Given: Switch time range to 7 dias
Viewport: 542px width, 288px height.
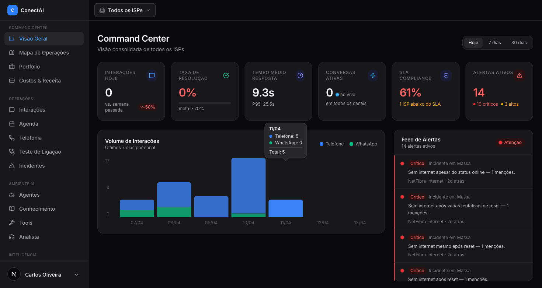Looking at the screenshot, I should tap(494, 43).
